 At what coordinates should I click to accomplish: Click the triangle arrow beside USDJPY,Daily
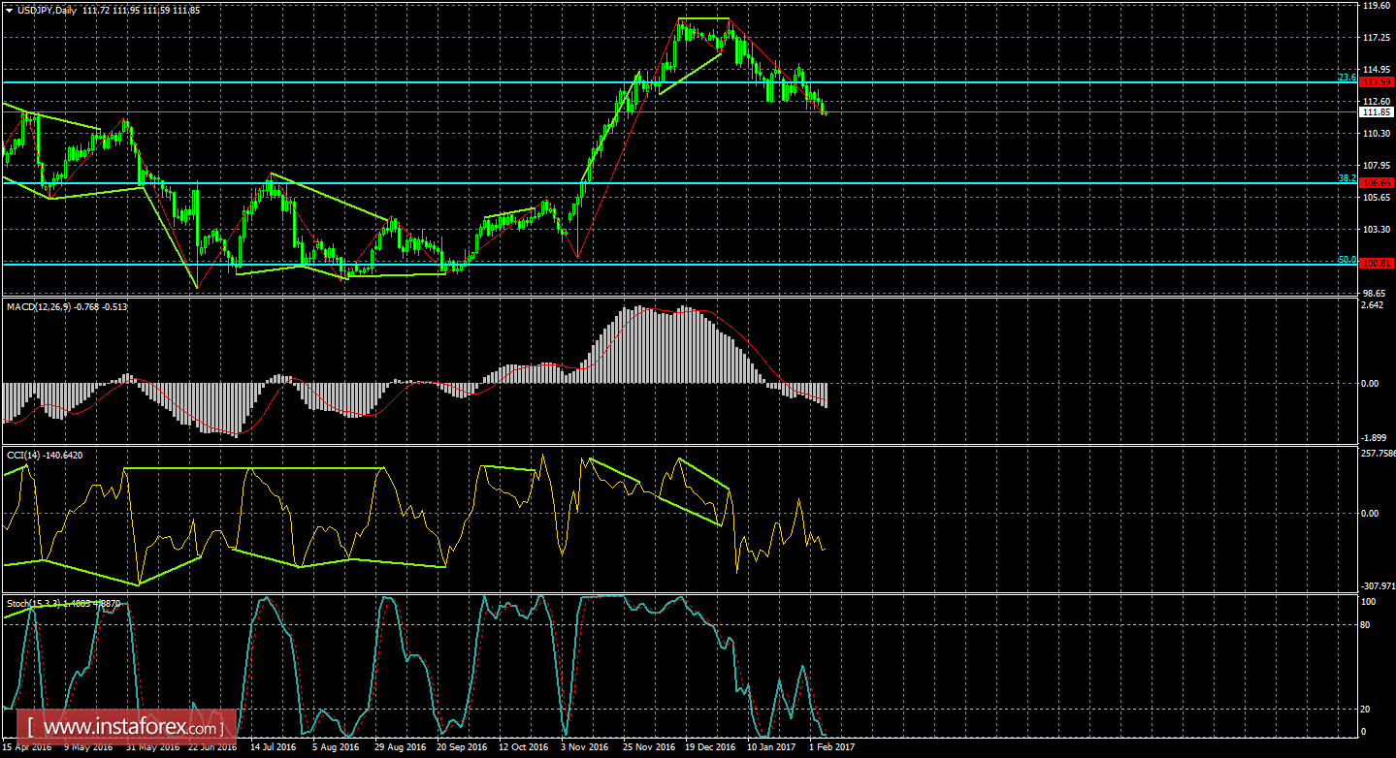coord(8,11)
